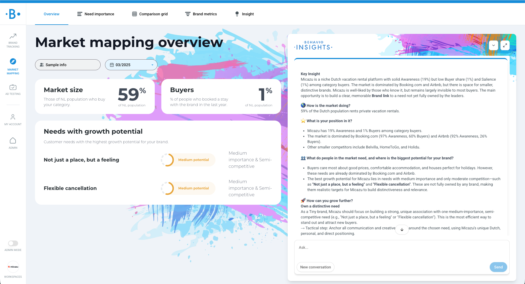The height and width of the screenshot is (284, 525).
Task: Open Market Mapping compass icon
Action: (x=13, y=62)
